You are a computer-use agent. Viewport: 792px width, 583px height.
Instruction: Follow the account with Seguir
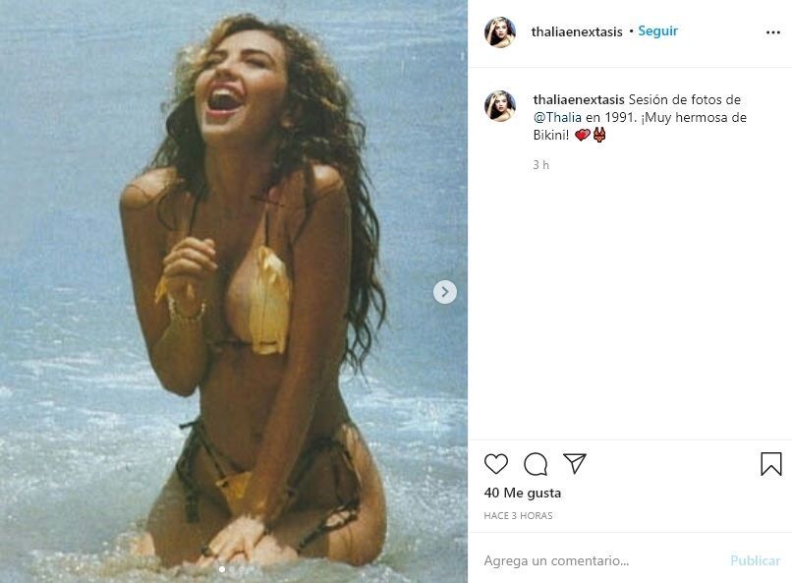[x=657, y=31]
